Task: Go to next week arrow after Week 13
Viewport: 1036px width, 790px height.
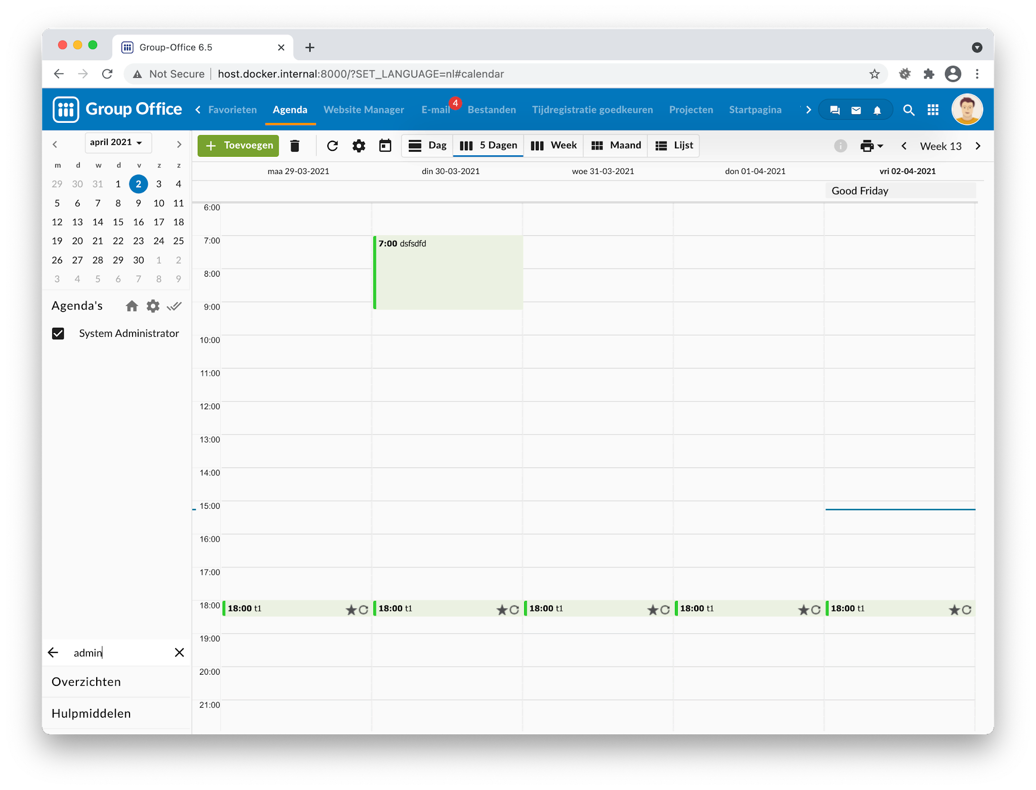Action: (x=978, y=146)
